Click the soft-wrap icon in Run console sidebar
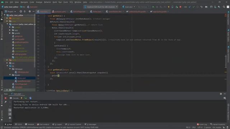 (10, 110)
